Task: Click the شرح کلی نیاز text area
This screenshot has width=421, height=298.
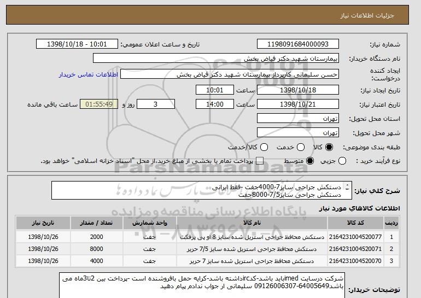Action: 202,191
